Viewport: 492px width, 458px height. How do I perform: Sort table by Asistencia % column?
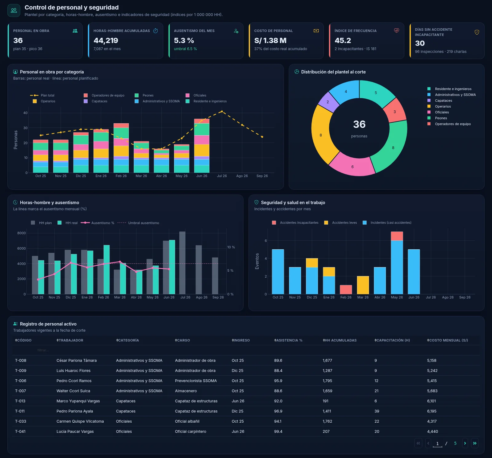coord(288,340)
